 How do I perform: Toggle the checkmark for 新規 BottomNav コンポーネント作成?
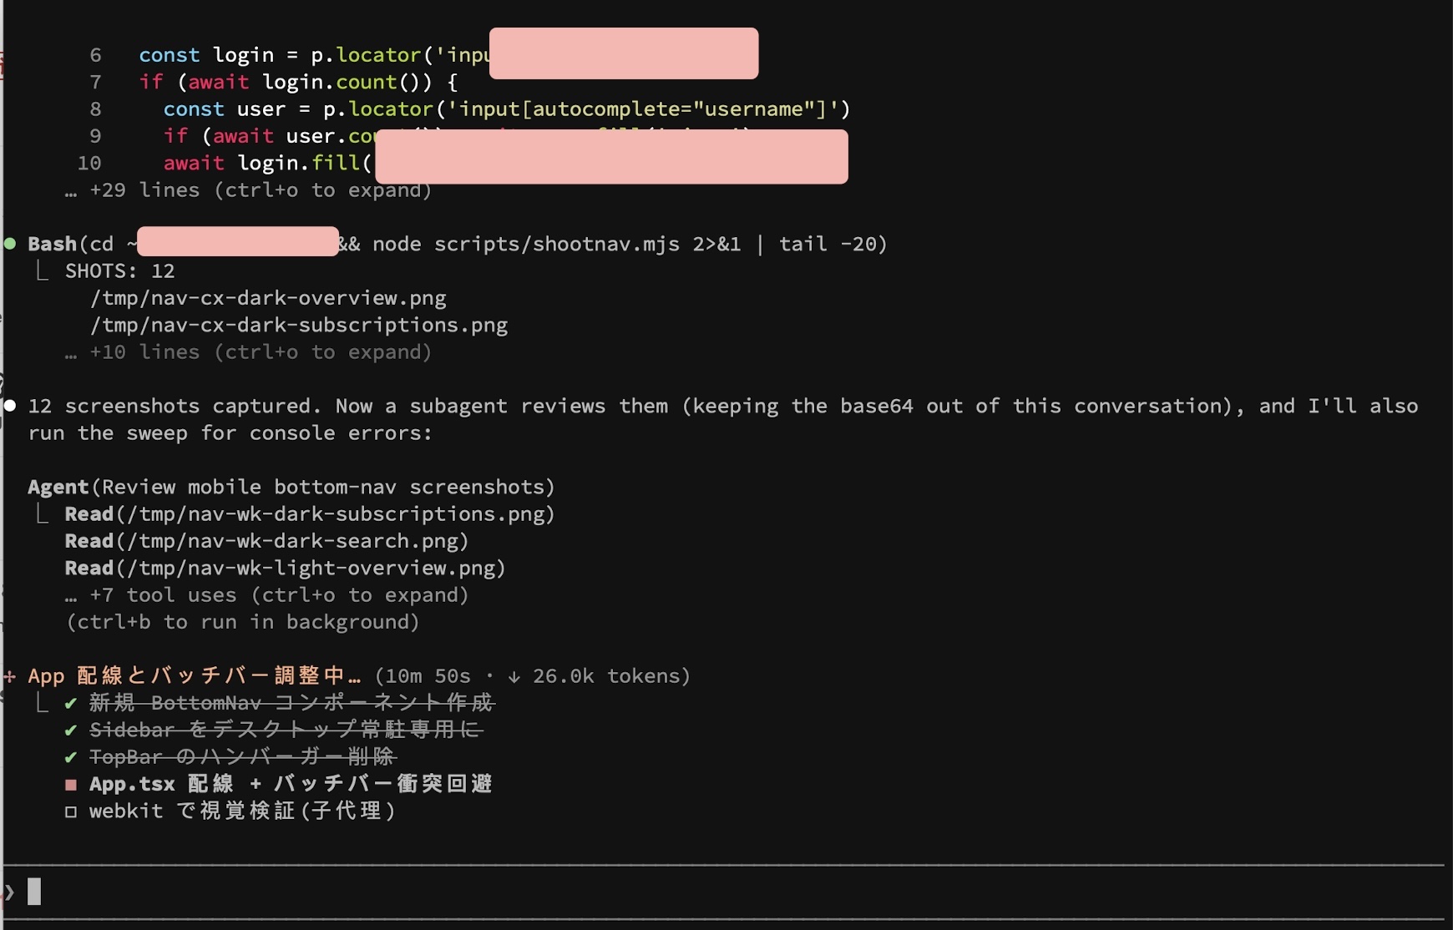(x=71, y=703)
